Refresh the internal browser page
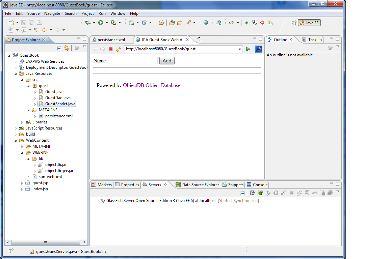 tap(118, 49)
